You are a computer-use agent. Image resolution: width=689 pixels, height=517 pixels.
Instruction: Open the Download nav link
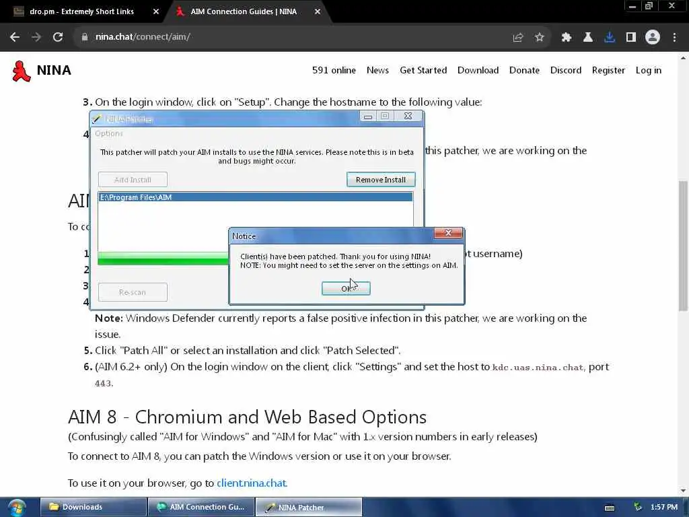478,70
